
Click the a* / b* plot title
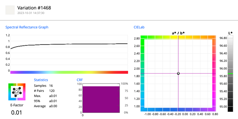click(178, 33)
